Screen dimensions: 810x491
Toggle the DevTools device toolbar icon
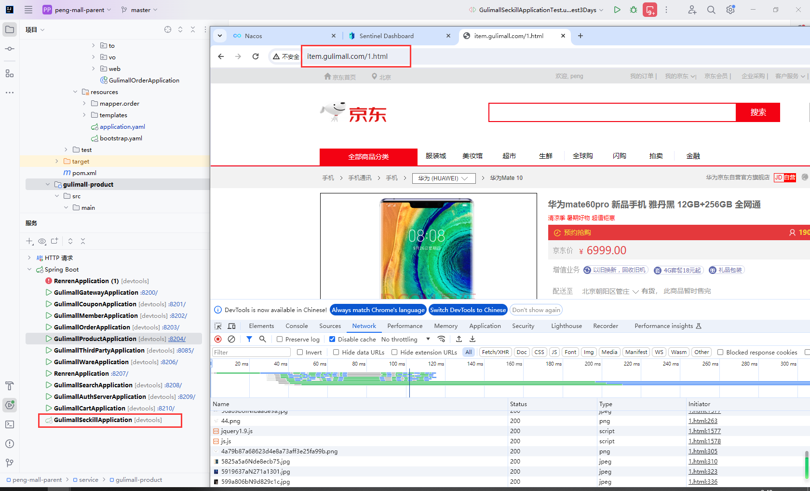[x=231, y=326]
